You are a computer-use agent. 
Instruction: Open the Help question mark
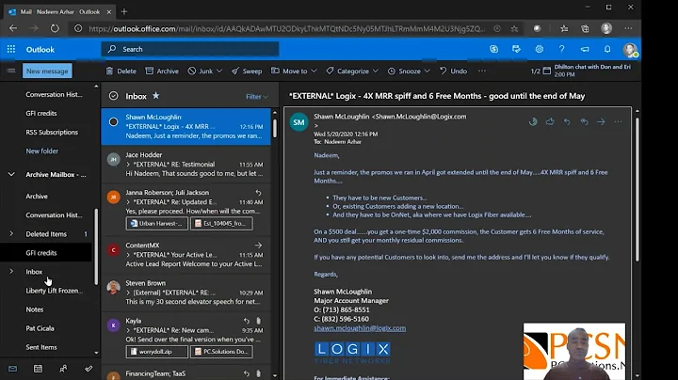[561, 49]
